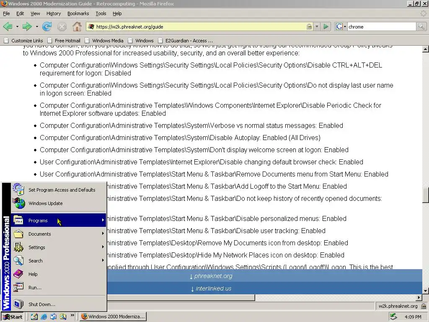Viewport: 429px width, 322px height.
Task: Expand the Programs submenu arrow
Action: pyautogui.click(x=103, y=220)
